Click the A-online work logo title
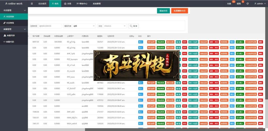268x131 pixels. [x=14, y=4]
